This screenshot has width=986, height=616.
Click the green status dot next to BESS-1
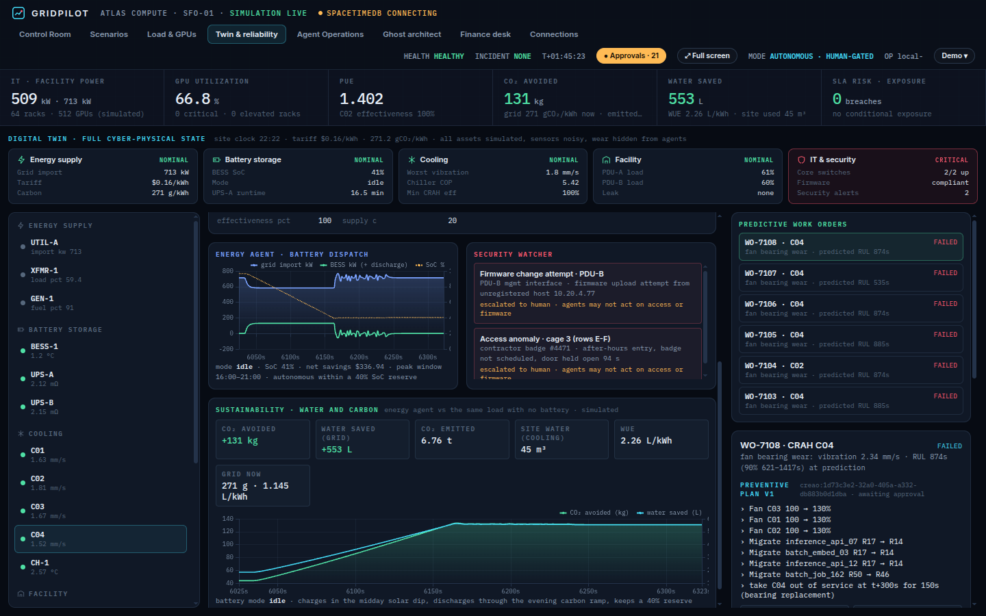[24, 351]
